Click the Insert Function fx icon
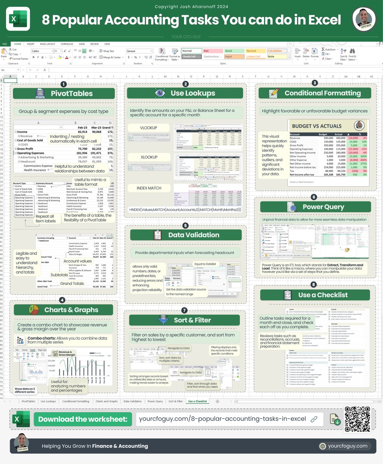Screen dimensions: 383x464 (44, 70)
